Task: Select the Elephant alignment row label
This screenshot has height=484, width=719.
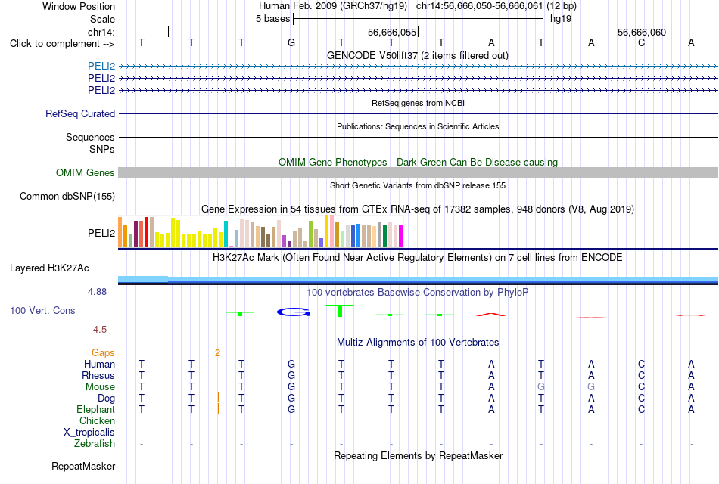Action: tap(95, 410)
